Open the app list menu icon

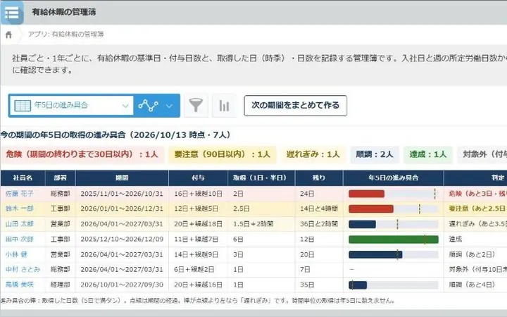click(12, 12)
